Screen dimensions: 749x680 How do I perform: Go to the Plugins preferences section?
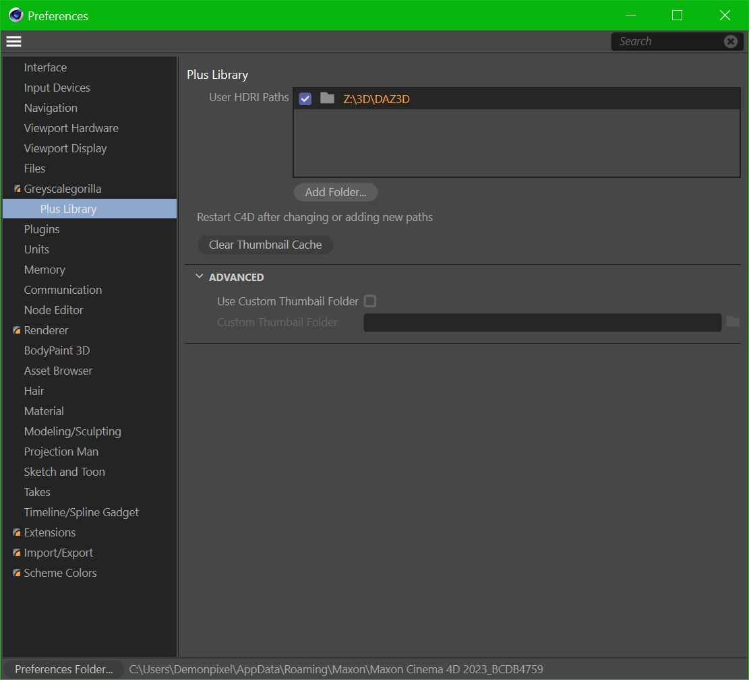pyautogui.click(x=42, y=229)
